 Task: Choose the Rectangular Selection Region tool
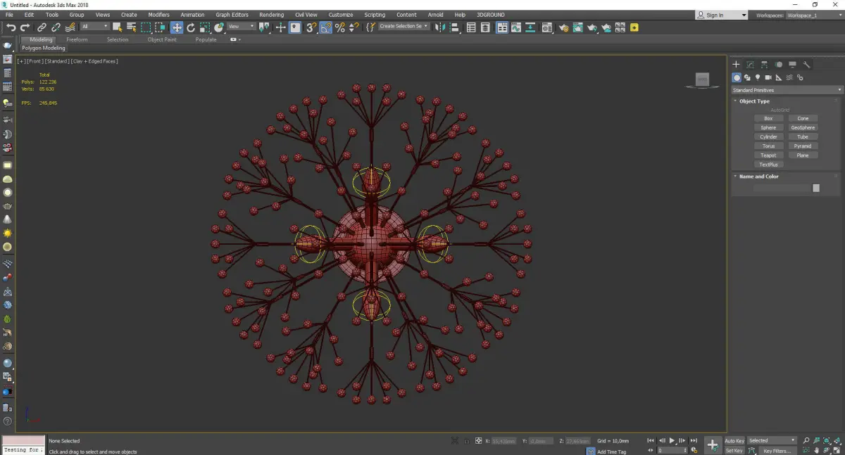pos(146,27)
